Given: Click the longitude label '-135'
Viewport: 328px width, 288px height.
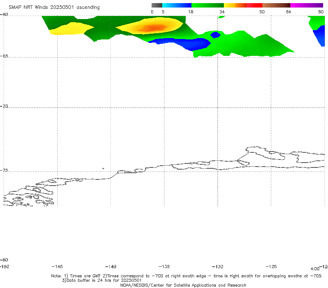Looking at the screenshot, I should tap(164, 267).
